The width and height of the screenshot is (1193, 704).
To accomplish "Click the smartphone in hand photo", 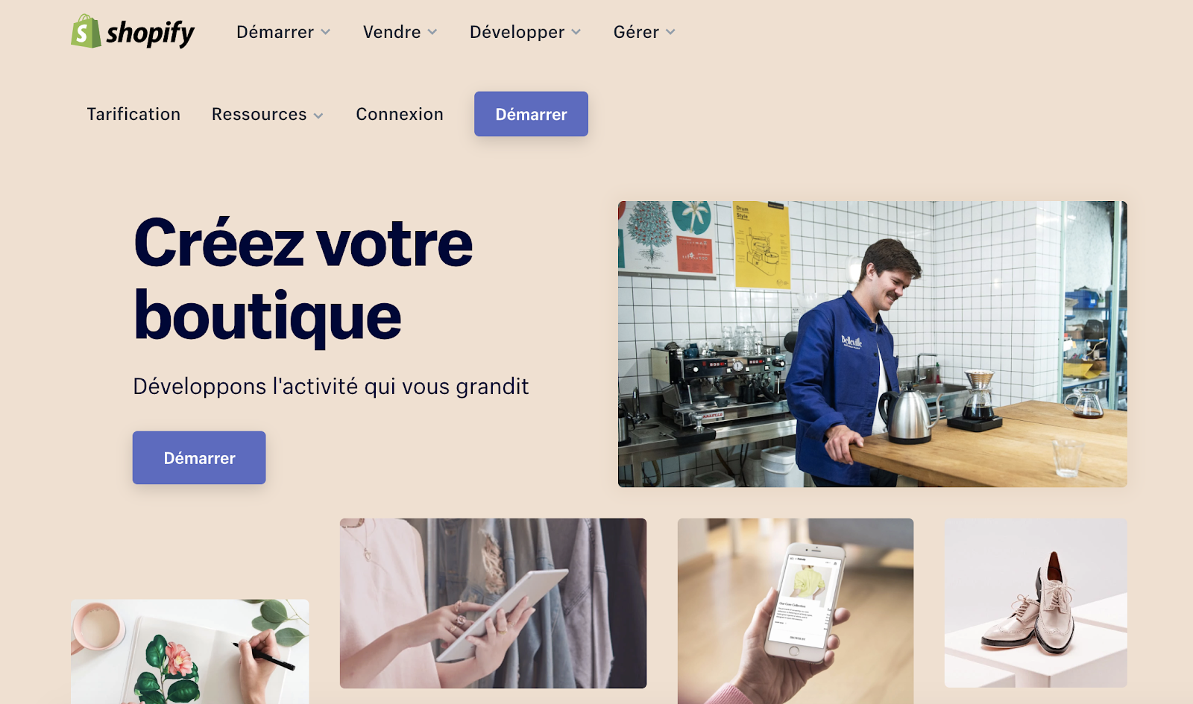I will click(x=796, y=611).
